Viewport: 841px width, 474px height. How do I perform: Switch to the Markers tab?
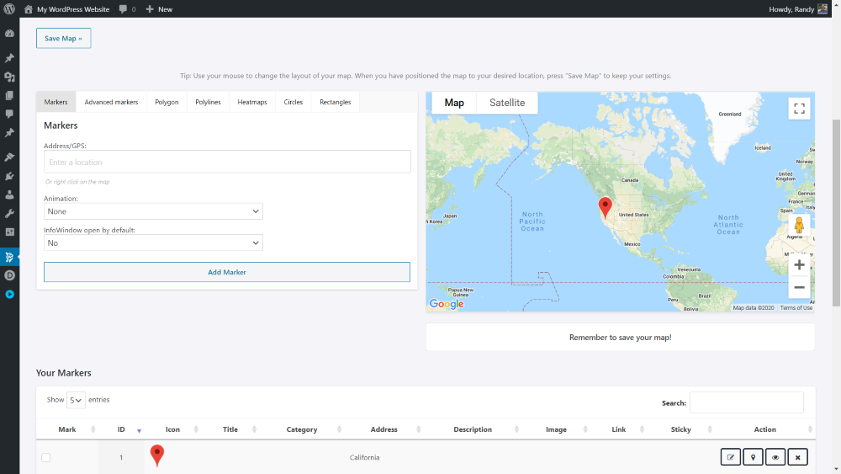coord(56,102)
